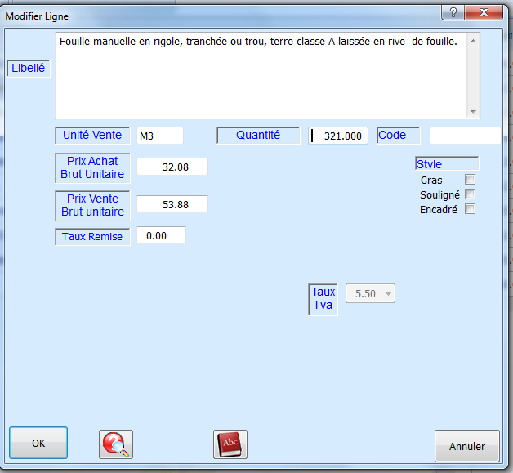Click the description scrollbar down arrow
513x473 pixels.
473,112
